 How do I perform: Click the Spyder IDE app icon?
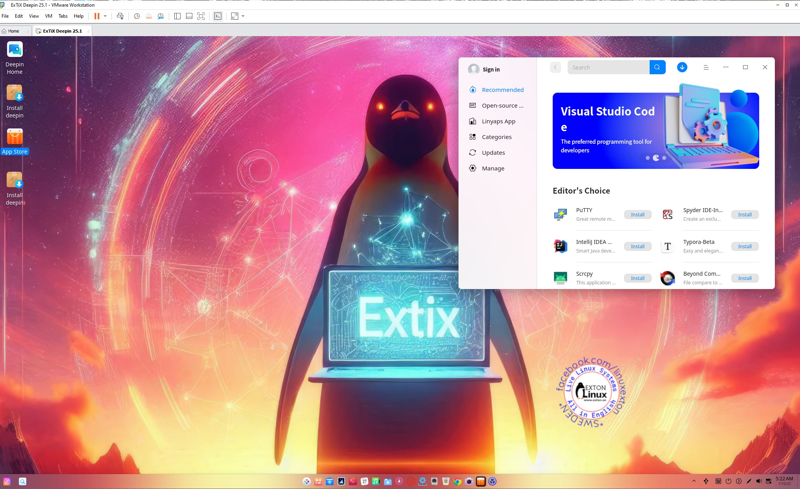[x=667, y=214]
